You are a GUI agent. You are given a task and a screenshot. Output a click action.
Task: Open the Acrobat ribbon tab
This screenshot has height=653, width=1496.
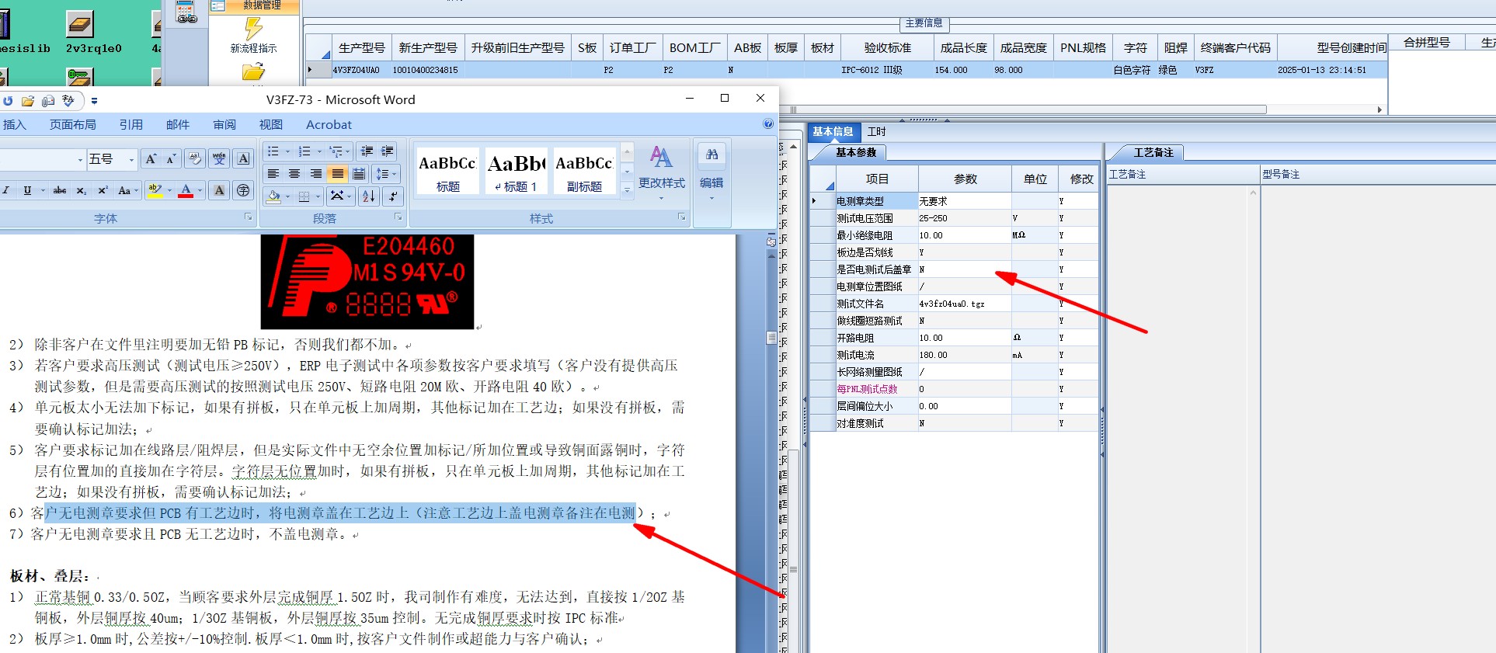click(329, 124)
